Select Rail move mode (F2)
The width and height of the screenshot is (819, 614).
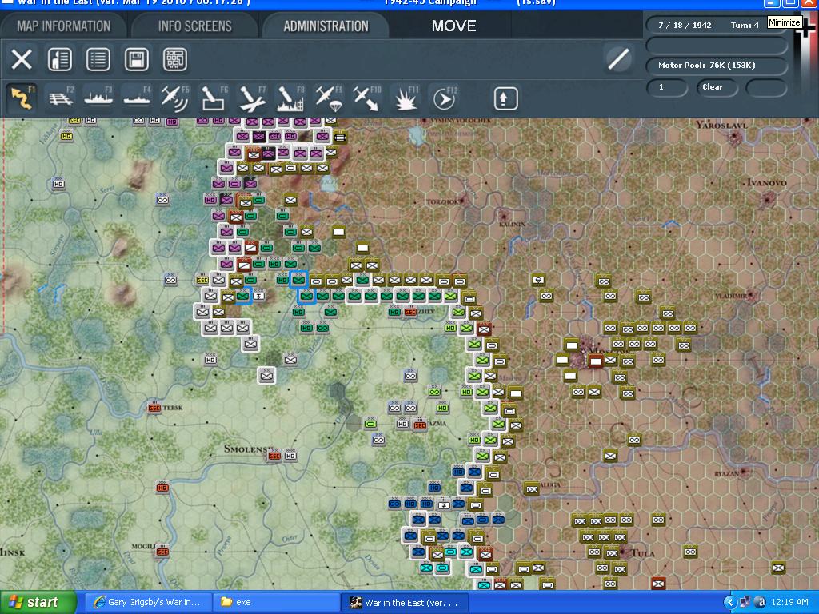pyautogui.click(x=61, y=98)
